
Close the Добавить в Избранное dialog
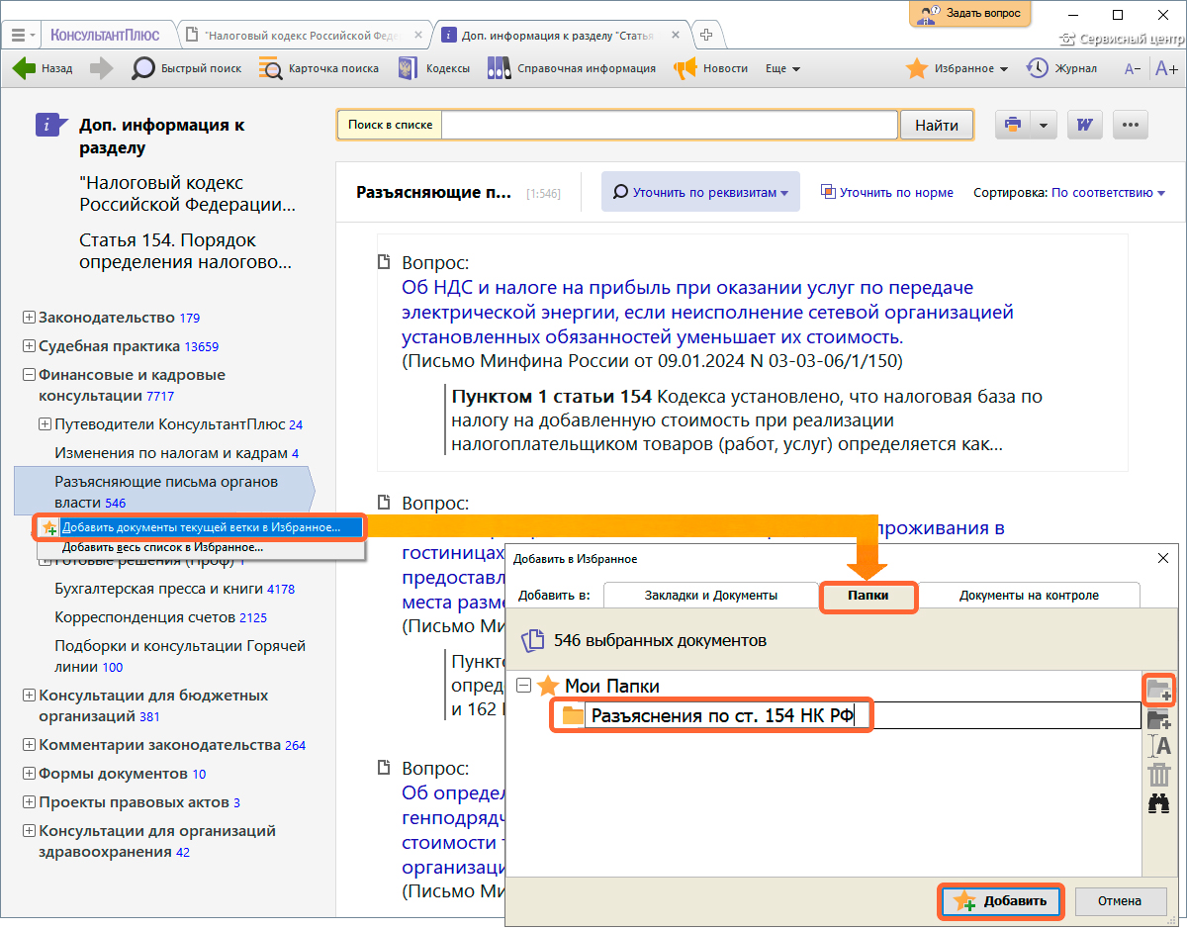point(1163,558)
